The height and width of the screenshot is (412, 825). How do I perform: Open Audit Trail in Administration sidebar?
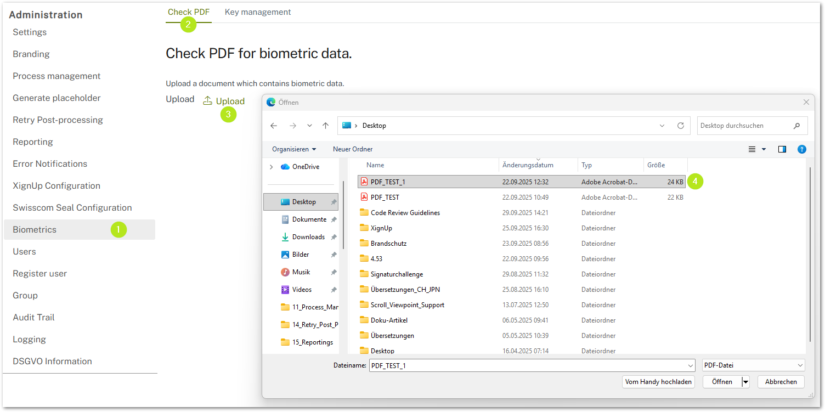tap(33, 317)
